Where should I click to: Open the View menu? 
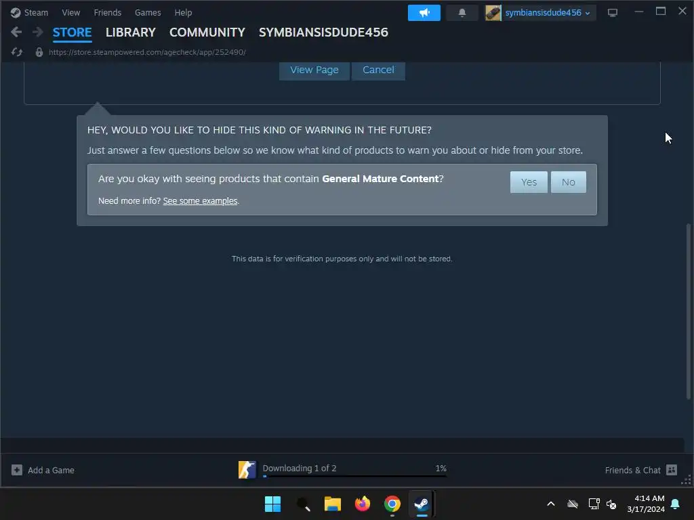coord(70,12)
